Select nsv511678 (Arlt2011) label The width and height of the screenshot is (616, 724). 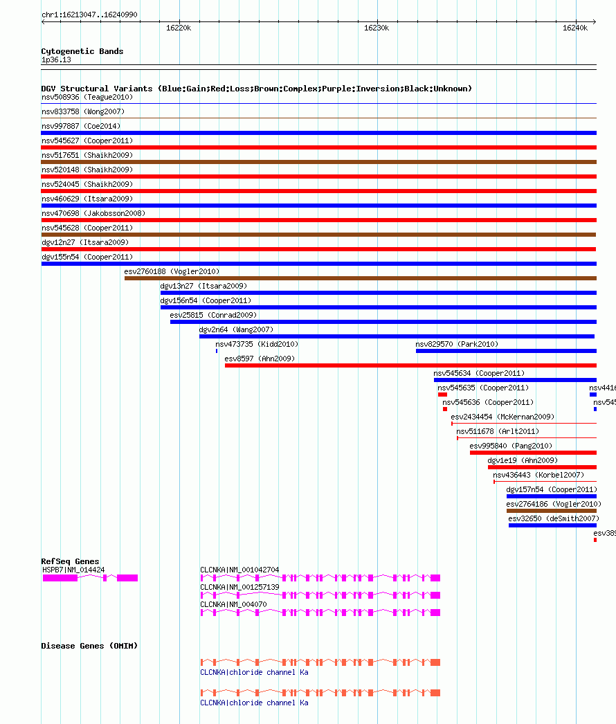[498, 432]
